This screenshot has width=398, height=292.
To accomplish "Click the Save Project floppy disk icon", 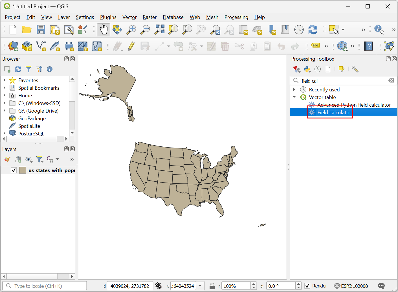I will (41, 30).
